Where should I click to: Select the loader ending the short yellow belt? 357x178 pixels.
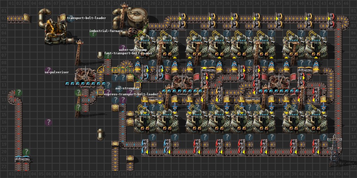point(26,18)
